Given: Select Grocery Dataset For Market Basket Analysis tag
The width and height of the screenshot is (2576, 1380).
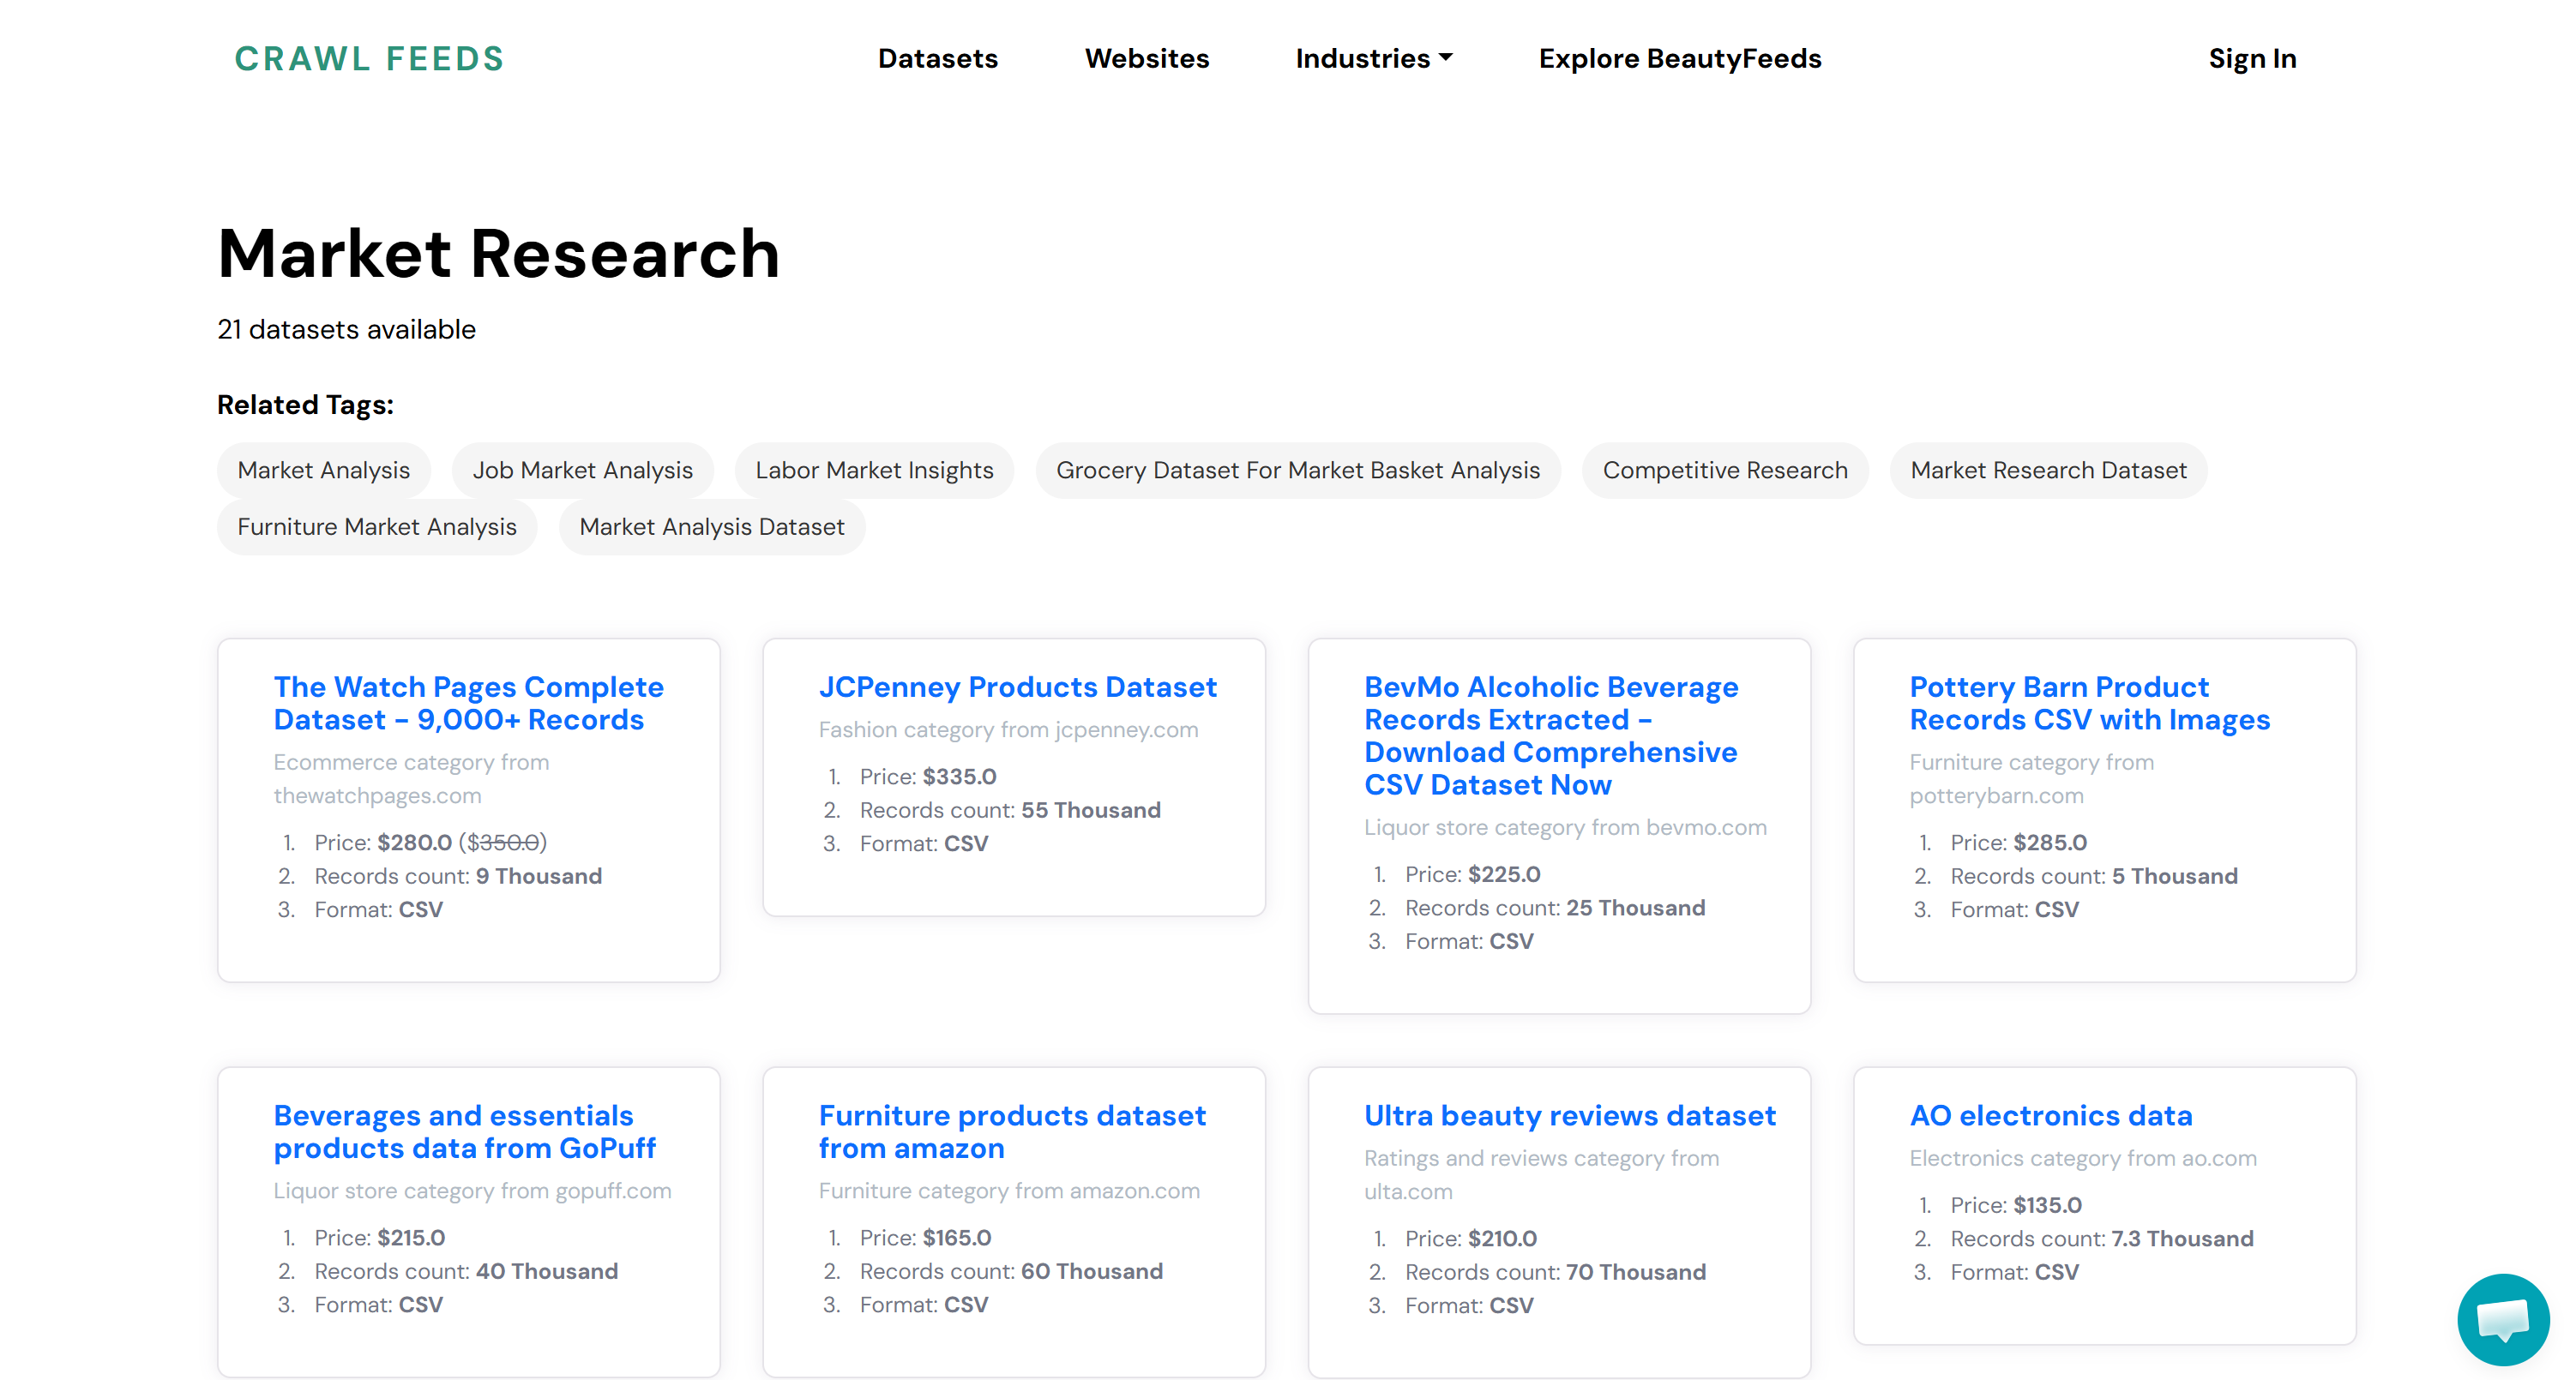Looking at the screenshot, I should 1298,470.
